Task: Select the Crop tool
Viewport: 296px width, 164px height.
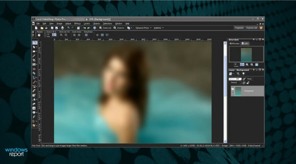Action: [x=34, y=60]
